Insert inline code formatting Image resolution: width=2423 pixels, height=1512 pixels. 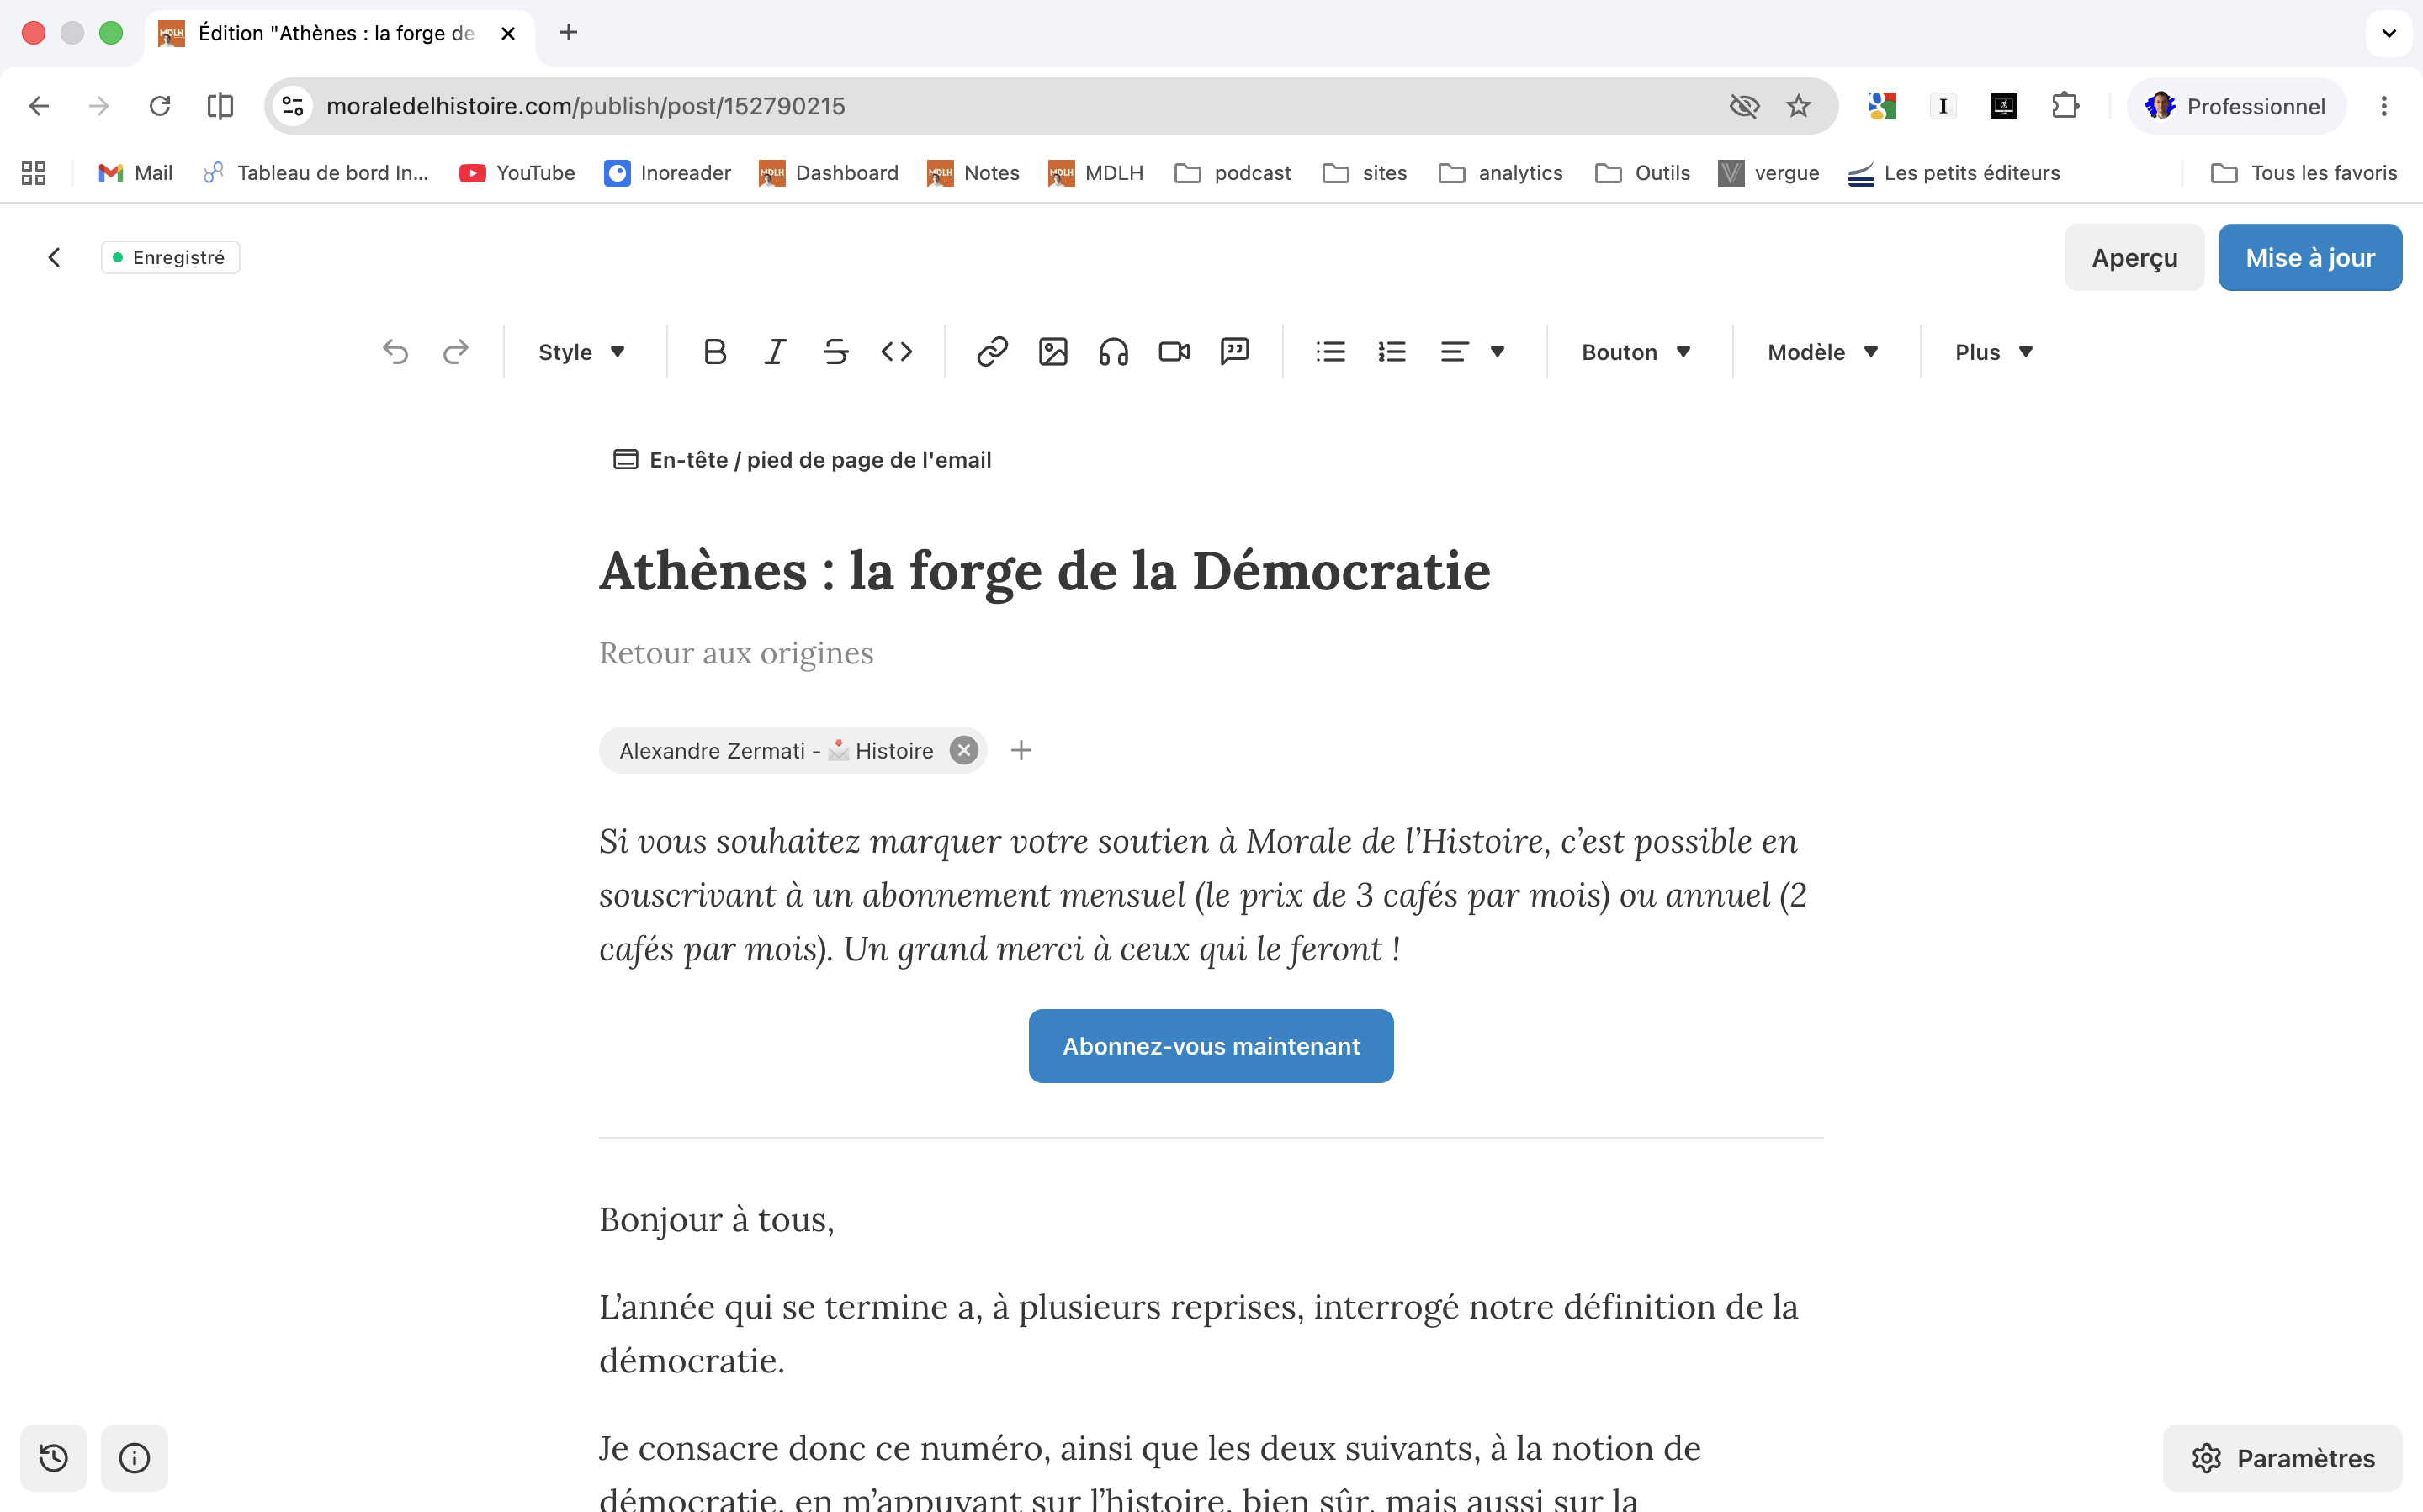click(x=896, y=352)
